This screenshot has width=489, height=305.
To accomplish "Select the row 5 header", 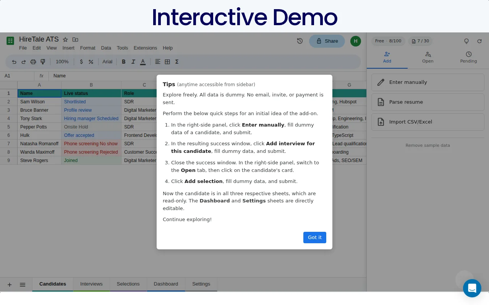I will click(x=8, y=127).
